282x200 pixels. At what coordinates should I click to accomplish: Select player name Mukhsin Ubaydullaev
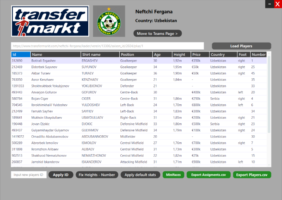coord(46,117)
